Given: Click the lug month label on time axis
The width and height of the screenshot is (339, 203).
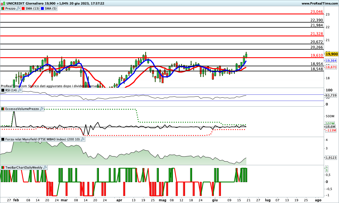Looking at the screenshot, I should [x=268, y=200].
